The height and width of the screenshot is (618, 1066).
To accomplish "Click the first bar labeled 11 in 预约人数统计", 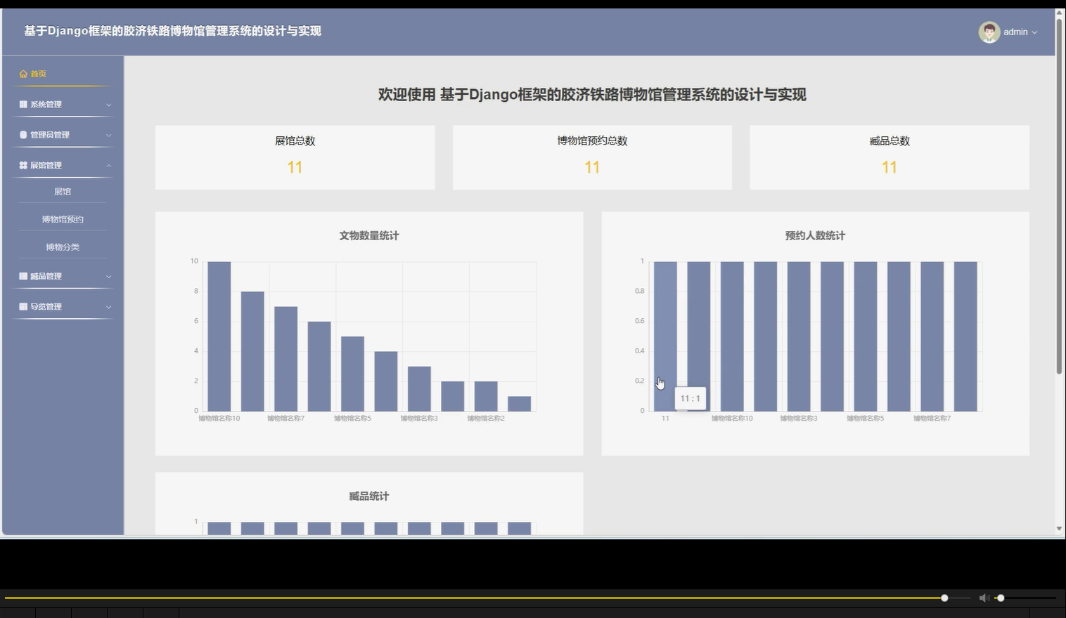I will (665, 336).
